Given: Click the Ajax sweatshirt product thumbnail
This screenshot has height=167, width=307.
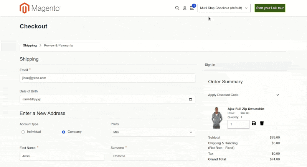Looking at the screenshot, I should (x=217, y=118).
